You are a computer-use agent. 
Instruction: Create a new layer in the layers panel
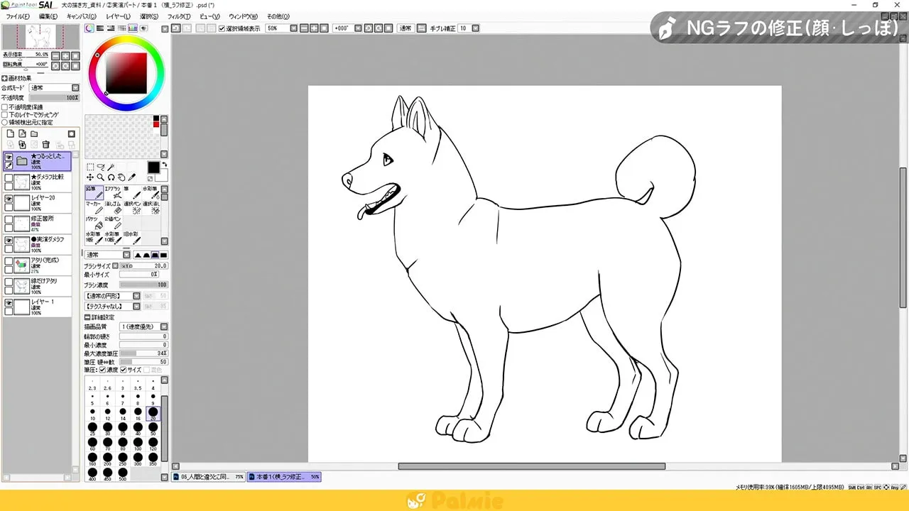click(11, 133)
